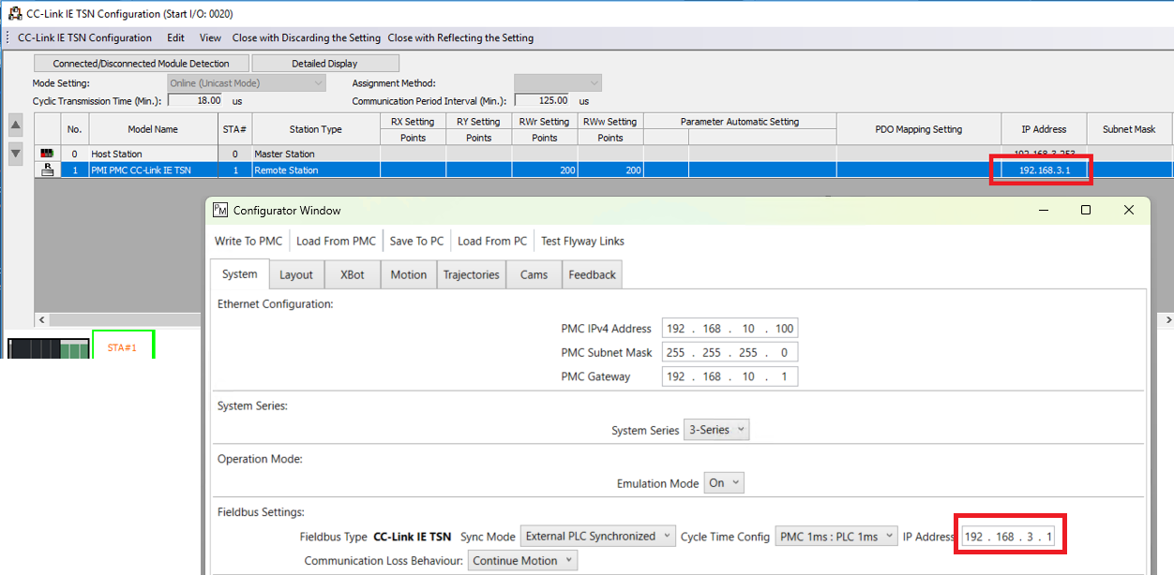Open Communication Loss Behaviour dropdown
This screenshot has height=575, width=1174.
point(522,561)
